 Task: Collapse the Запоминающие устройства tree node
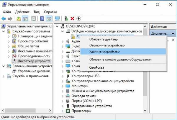(4, 66)
